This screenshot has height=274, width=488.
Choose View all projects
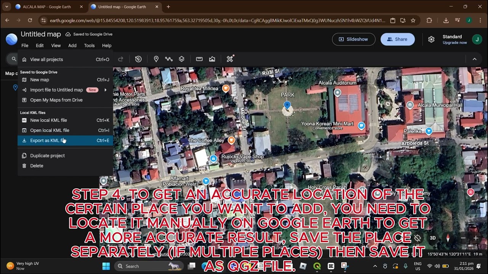[65, 59]
